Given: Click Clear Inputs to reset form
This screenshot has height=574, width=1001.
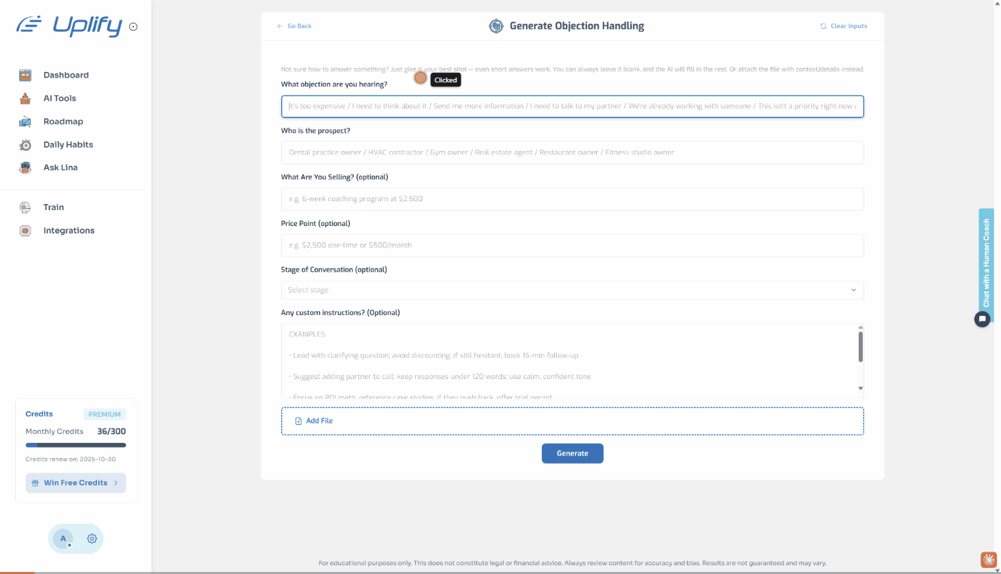Looking at the screenshot, I should [844, 26].
